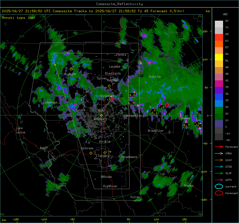The width and height of the screenshot is (239, 223).
Task: Click the Composite_Reflectivity title
Action: (x=119, y=4)
